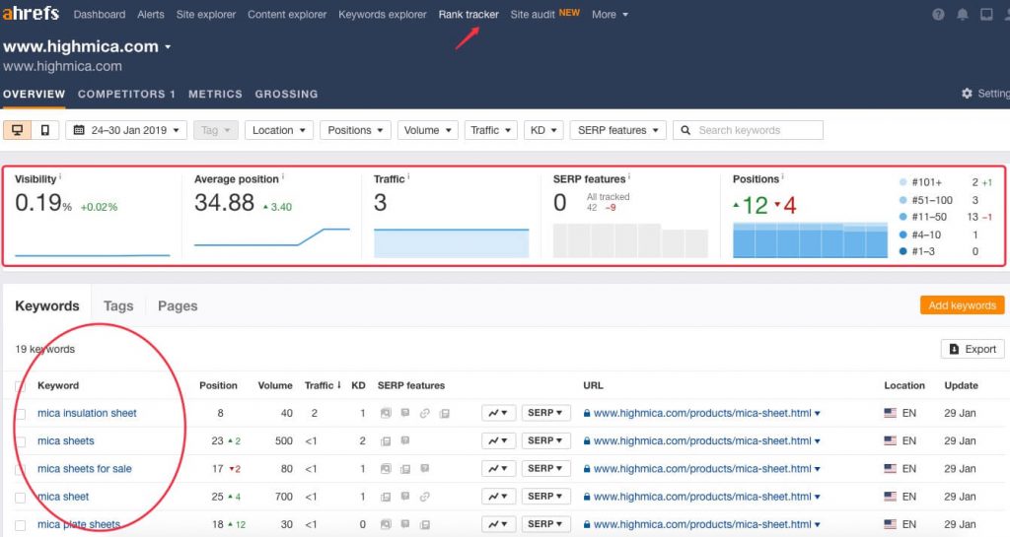Open the 24–30 Jan 2019 date dropdown
This screenshot has height=537, width=1010.
click(x=126, y=130)
